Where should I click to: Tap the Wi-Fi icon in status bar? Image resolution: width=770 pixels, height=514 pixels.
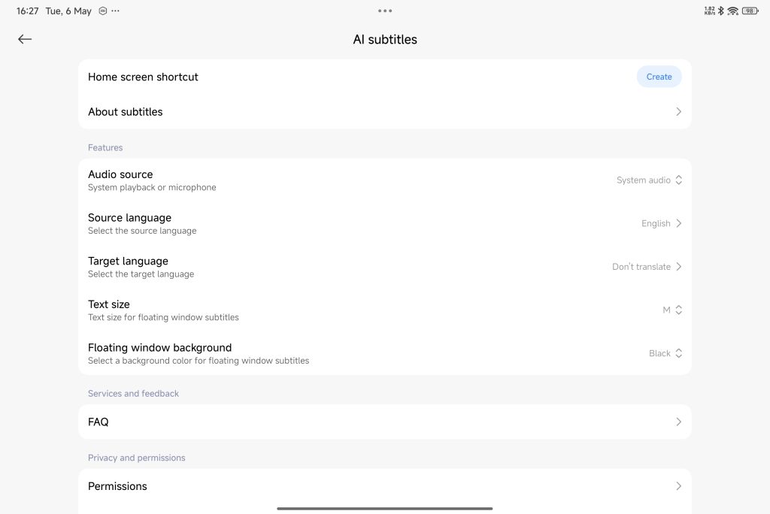(732, 11)
